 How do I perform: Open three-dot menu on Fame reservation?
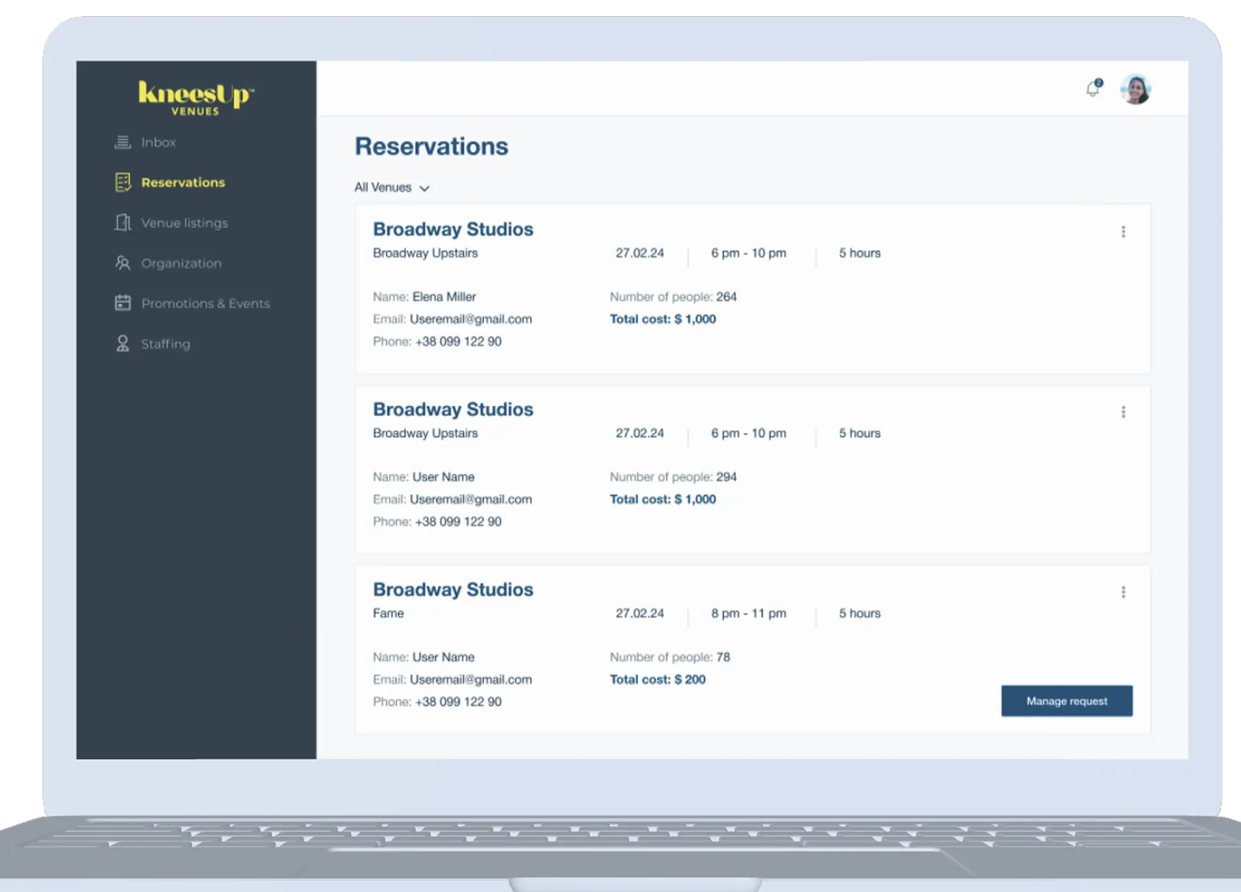coord(1123,592)
